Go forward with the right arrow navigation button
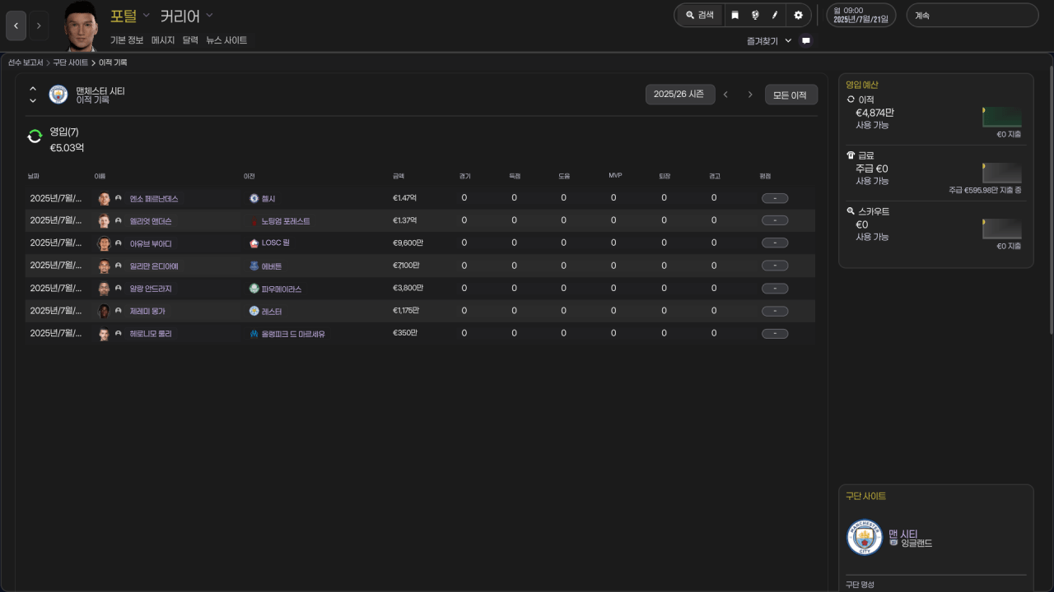 [x=39, y=25]
